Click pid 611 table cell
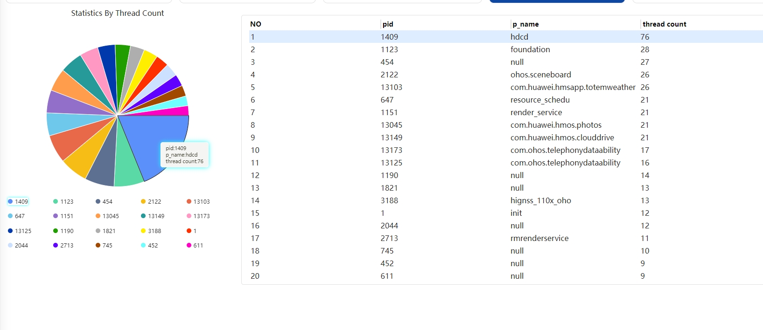Viewport: 763px width, 330px height. 387,276
